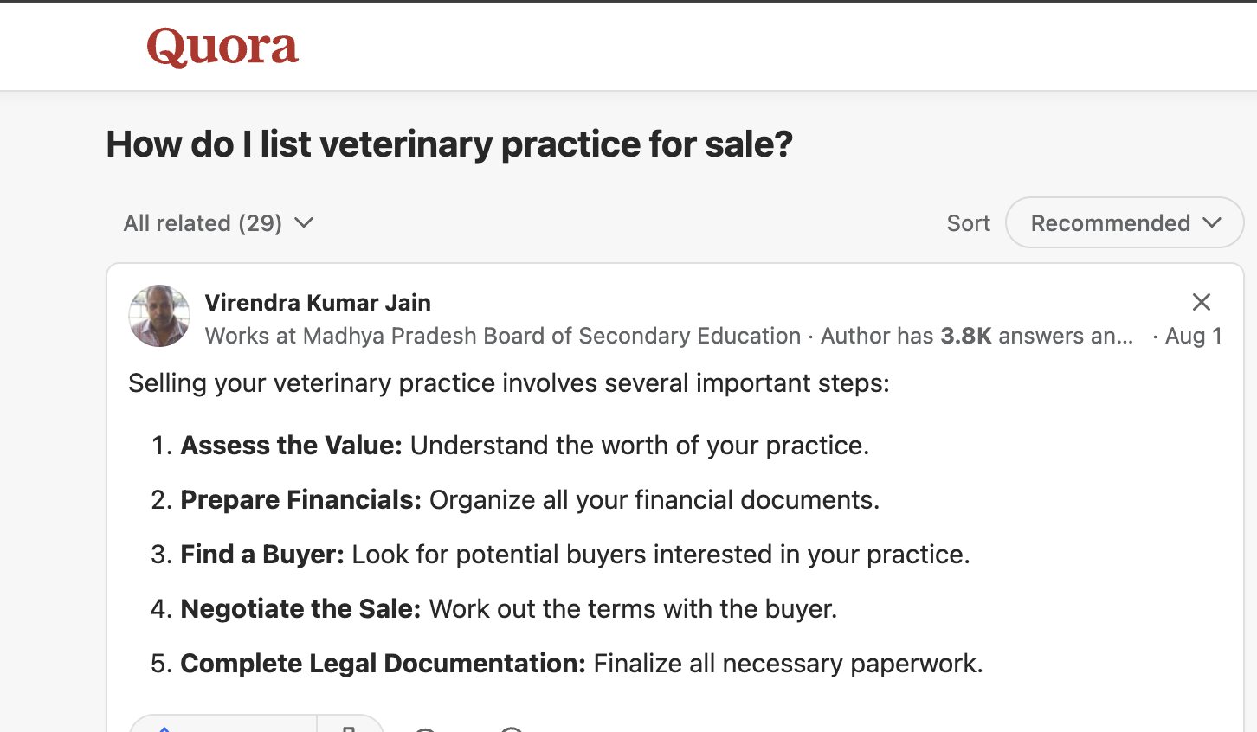Expand the All related (29) filter
The image size is (1257, 732).
[x=218, y=223]
